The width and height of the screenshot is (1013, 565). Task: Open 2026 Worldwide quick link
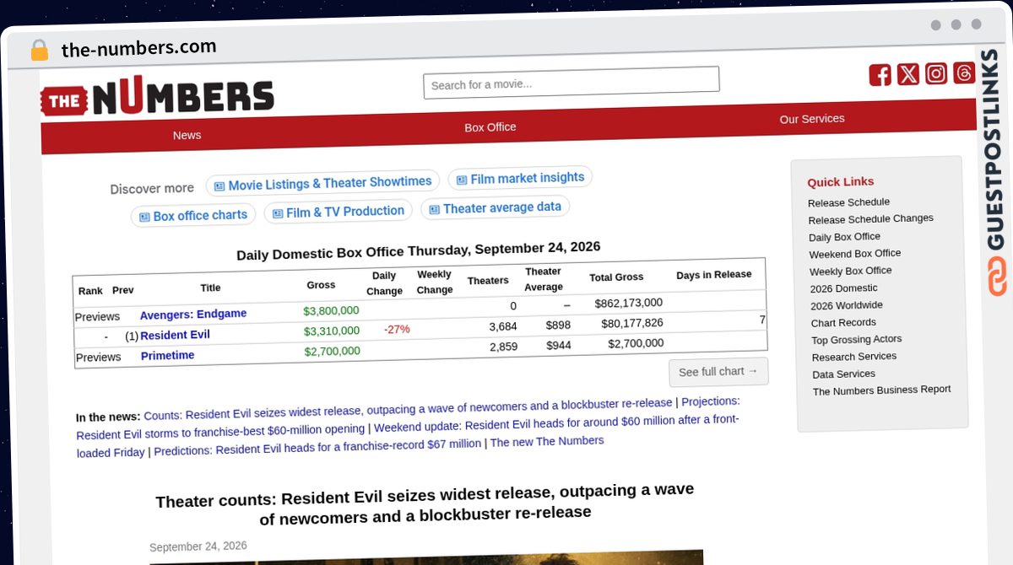(846, 305)
